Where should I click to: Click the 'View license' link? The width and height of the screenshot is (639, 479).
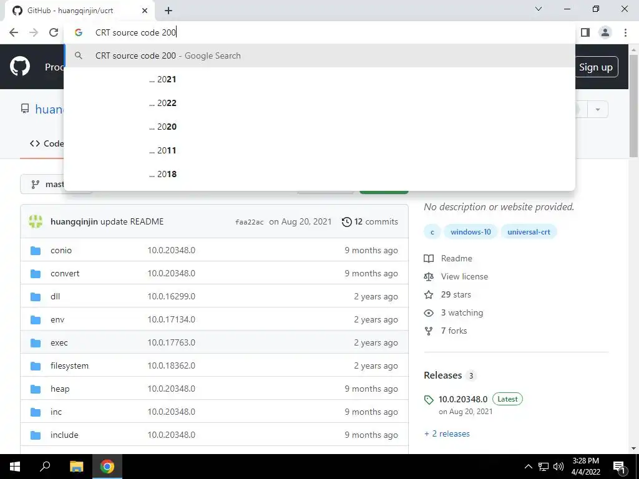(x=464, y=276)
